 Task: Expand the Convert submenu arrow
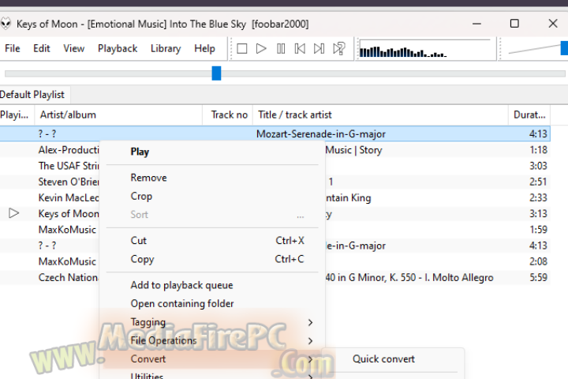point(310,359)
